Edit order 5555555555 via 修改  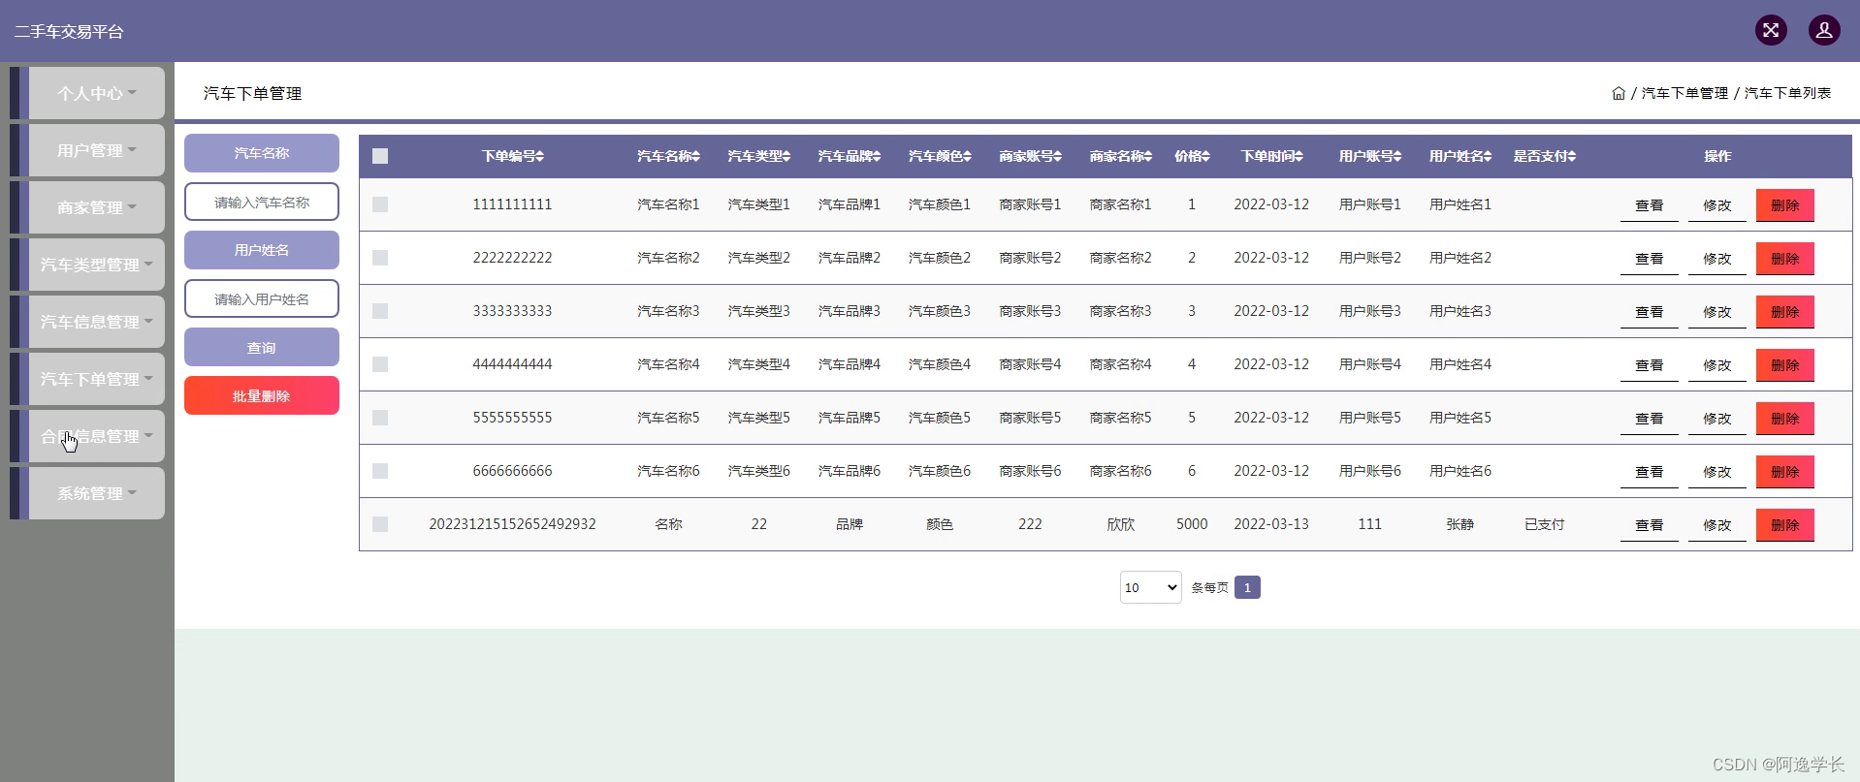tap(1716, 419)
